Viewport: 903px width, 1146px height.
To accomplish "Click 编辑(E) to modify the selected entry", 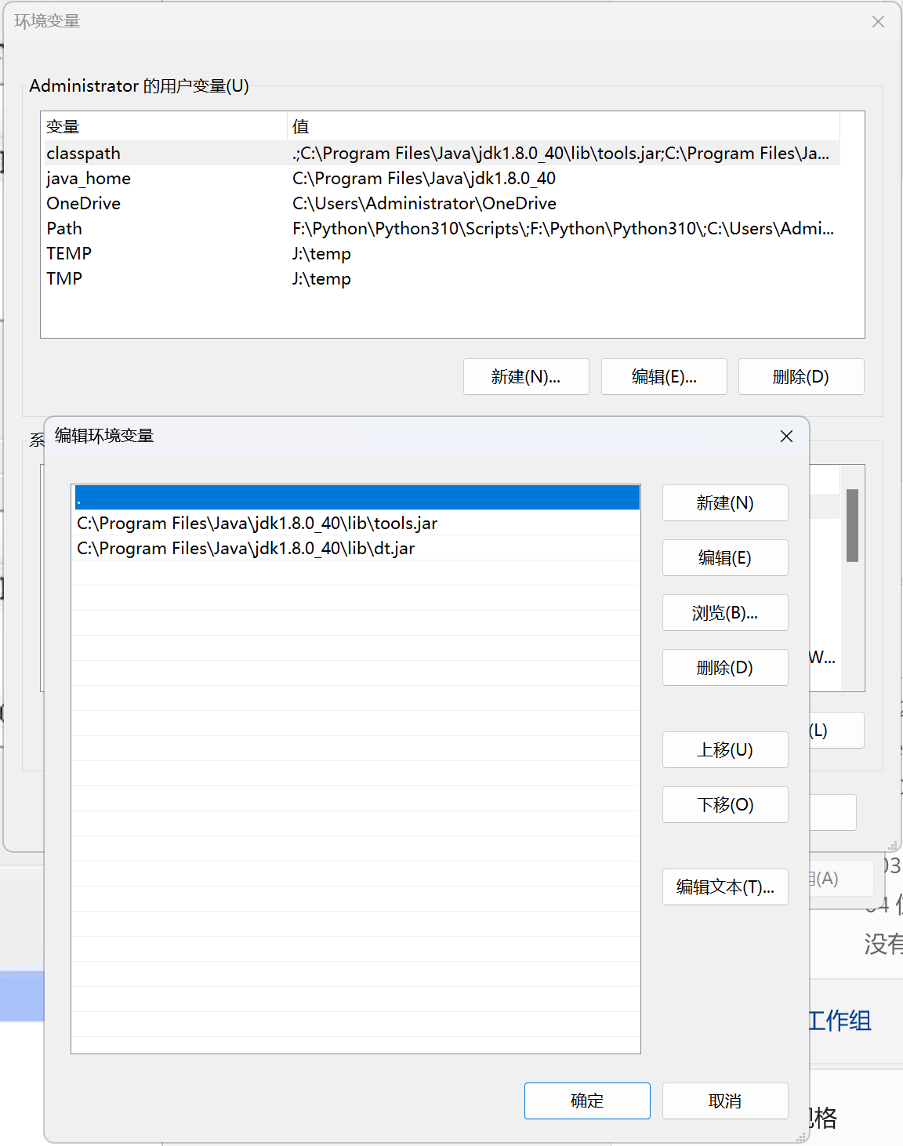I will coord(724,557).
